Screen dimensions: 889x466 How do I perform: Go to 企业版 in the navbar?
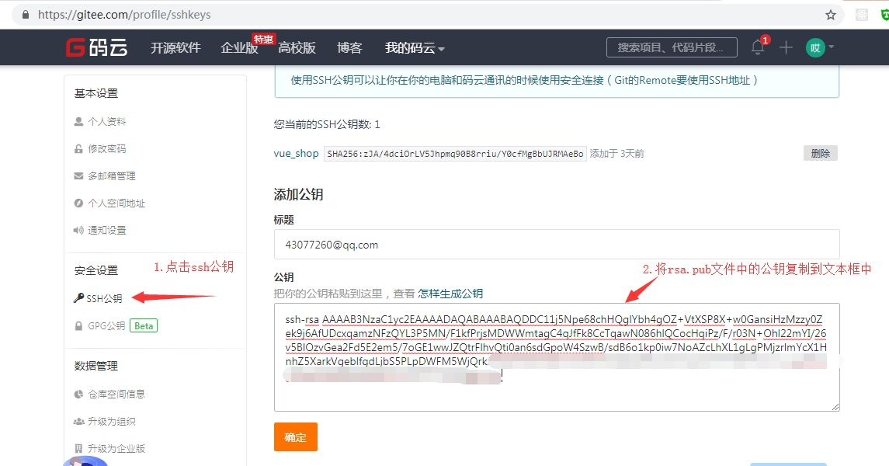click(239, 48)
